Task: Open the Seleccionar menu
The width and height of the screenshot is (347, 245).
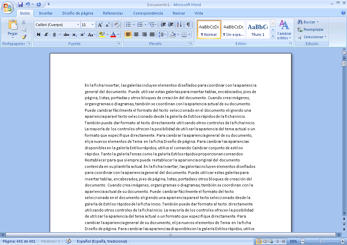Action: click(312, 37)
